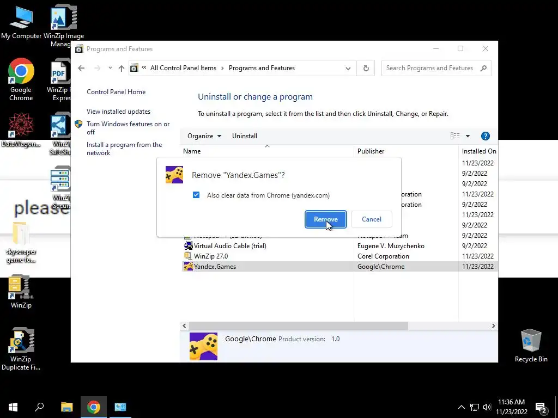Sort by the Name column header

click(267, 151)
